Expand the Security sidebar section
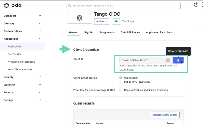 [x=22, y=77]
